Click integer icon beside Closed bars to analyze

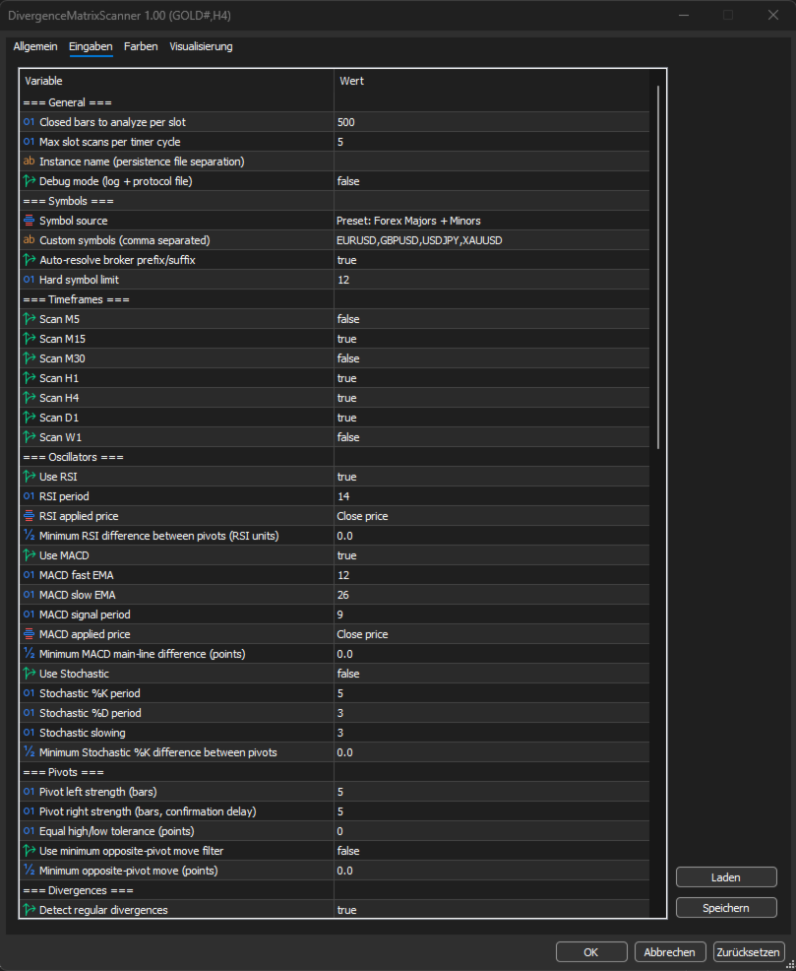tap(30, 122)
